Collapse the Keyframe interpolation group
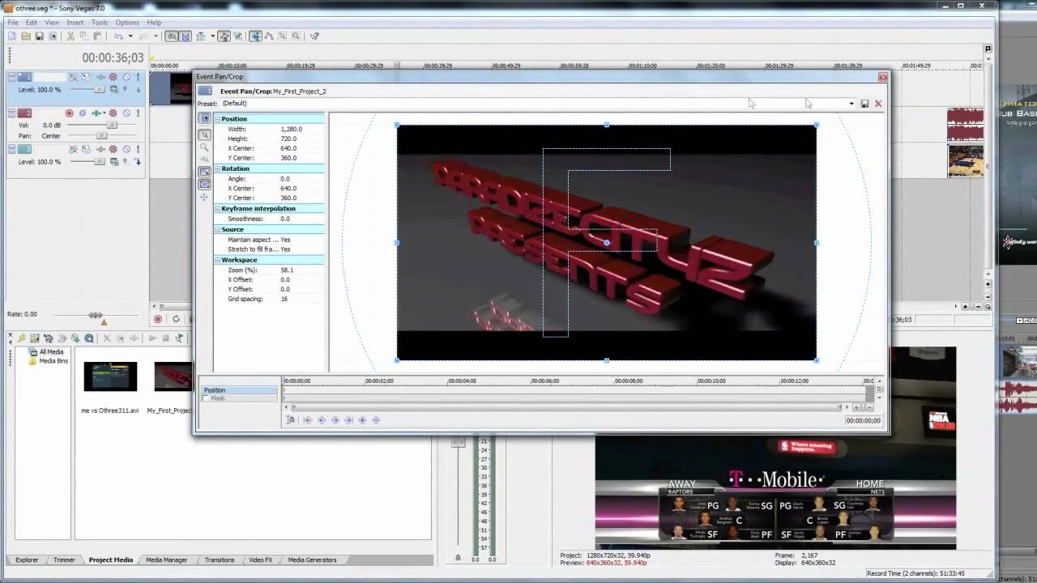Viewport: 1037px width, 583px height. pos(217,208)
